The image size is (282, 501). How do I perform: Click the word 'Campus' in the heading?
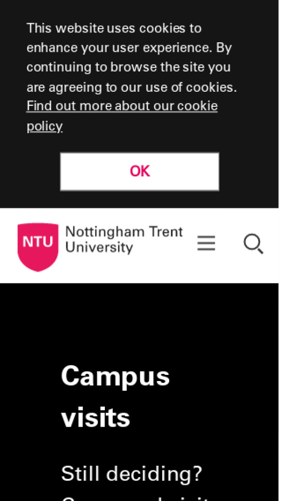pyautogui.click(x=115, y=376)
